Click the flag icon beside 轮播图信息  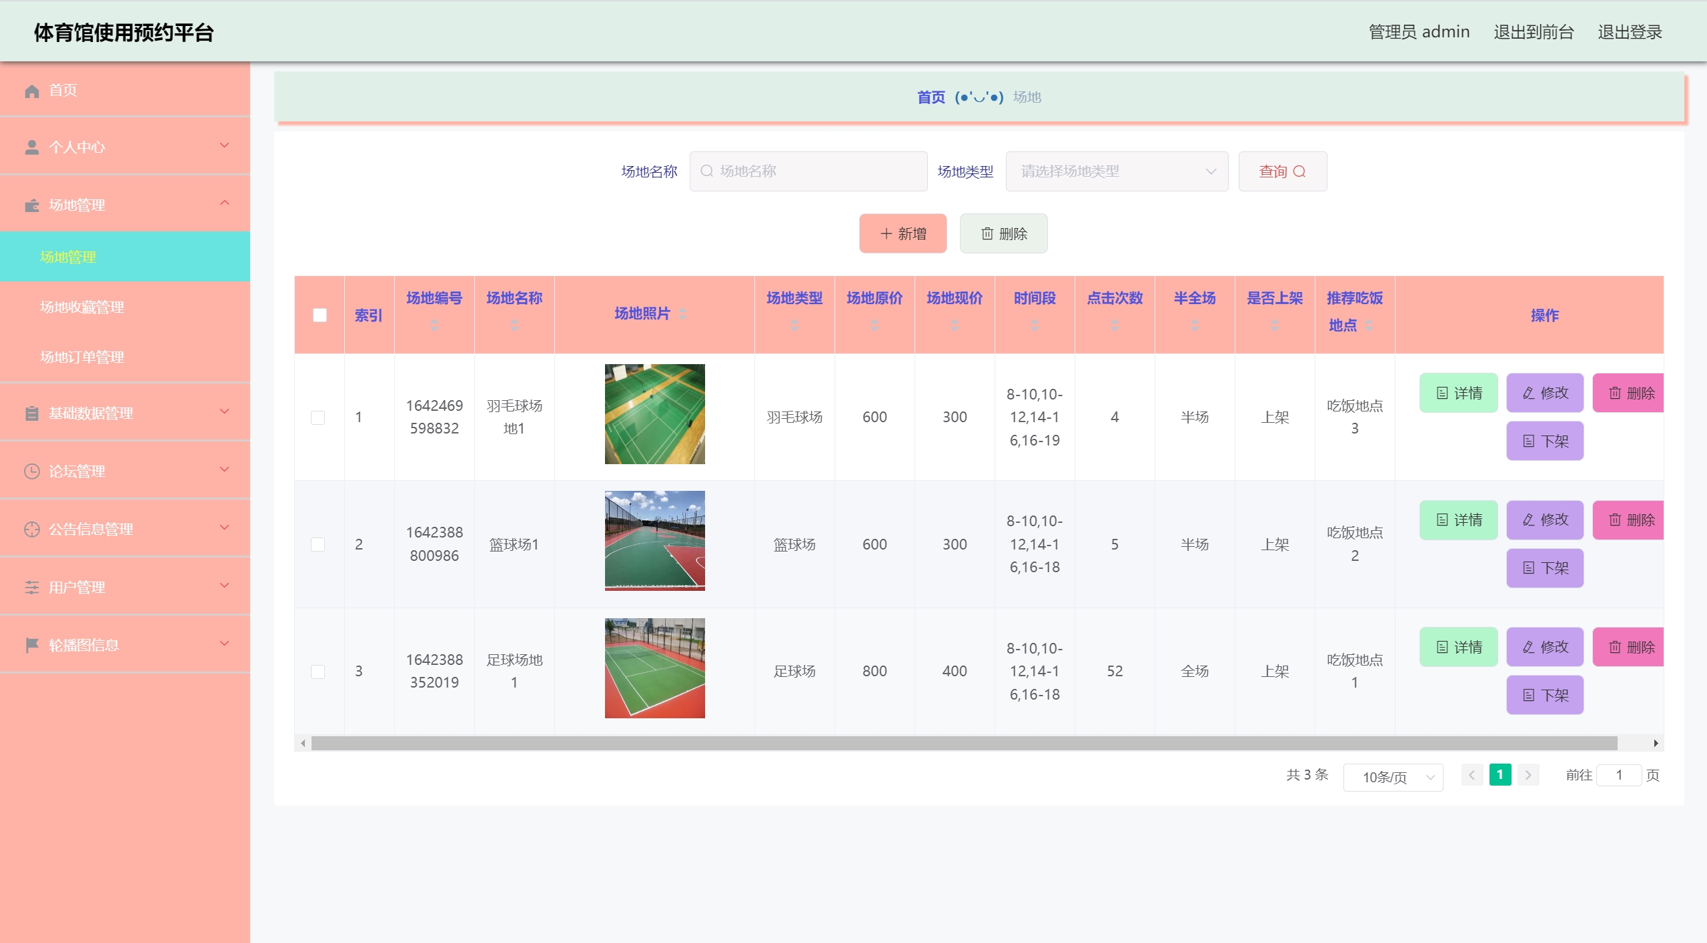(31, 646)
